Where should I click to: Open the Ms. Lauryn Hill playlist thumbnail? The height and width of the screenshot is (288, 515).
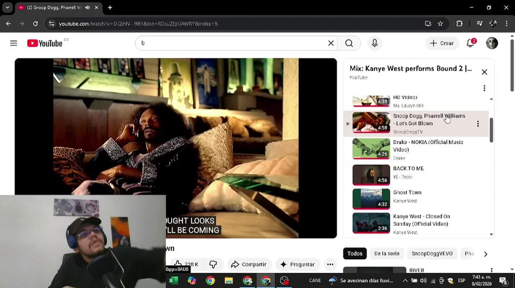(x=371, y=101)
